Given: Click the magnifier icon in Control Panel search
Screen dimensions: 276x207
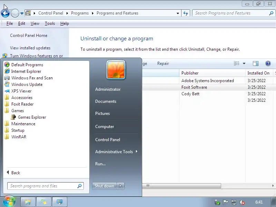Looking at the screenshot, I should 271,13.
